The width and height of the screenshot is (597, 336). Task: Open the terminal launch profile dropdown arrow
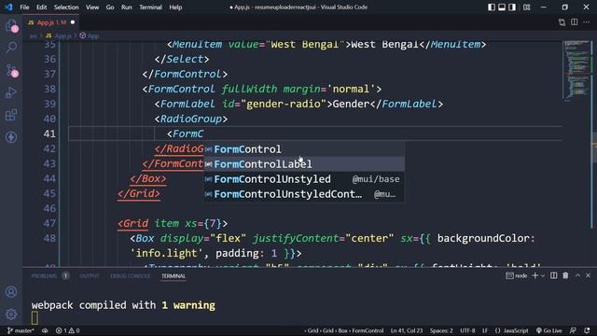[x=543, y=275]
